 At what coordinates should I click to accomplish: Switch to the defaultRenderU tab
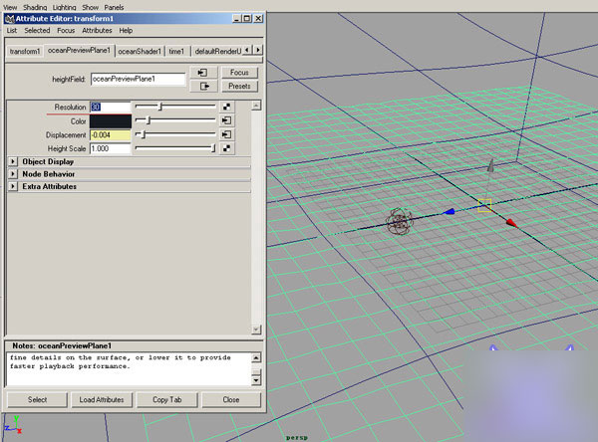(x=217, y=51)
